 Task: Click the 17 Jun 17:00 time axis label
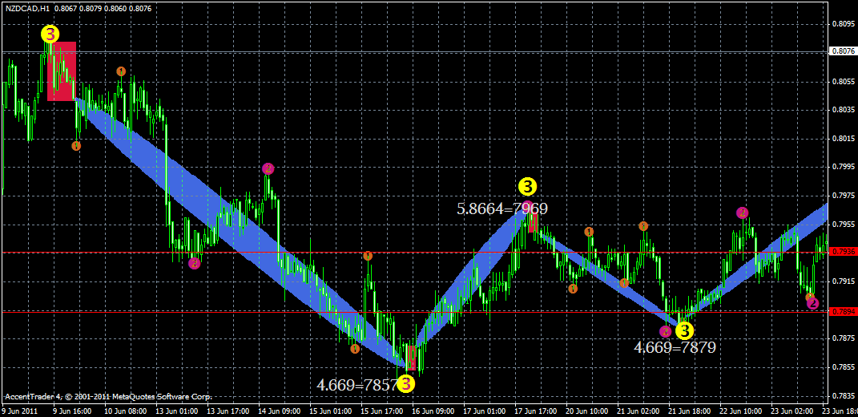click(535, 410)
